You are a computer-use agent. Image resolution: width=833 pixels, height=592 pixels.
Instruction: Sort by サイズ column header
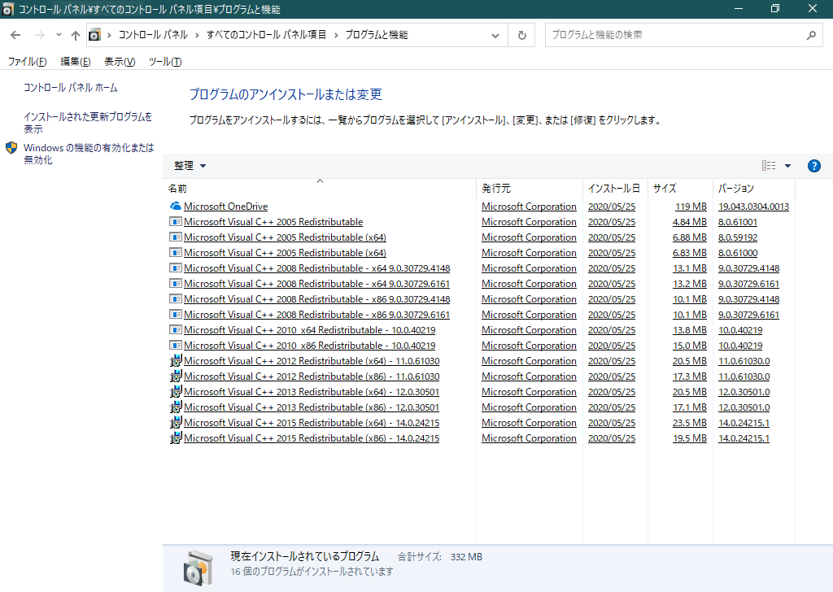coord(680,189)
